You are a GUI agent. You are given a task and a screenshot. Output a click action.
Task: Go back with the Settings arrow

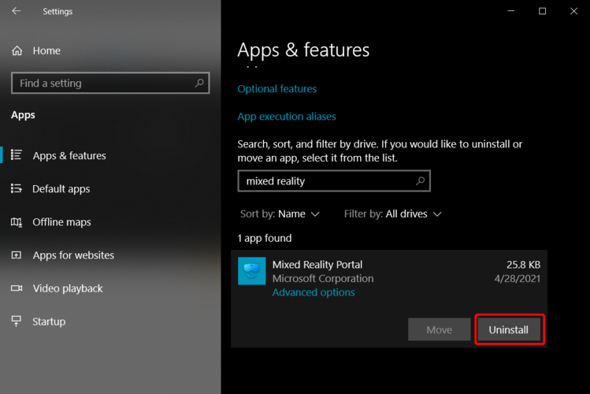tap(17, 11)
